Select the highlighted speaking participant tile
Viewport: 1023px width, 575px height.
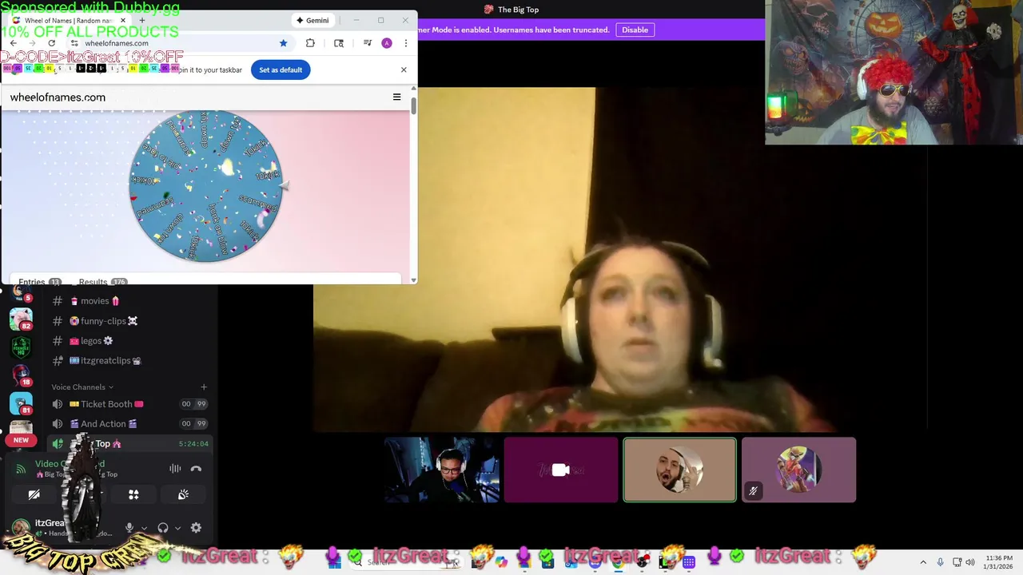click(679, 470)
